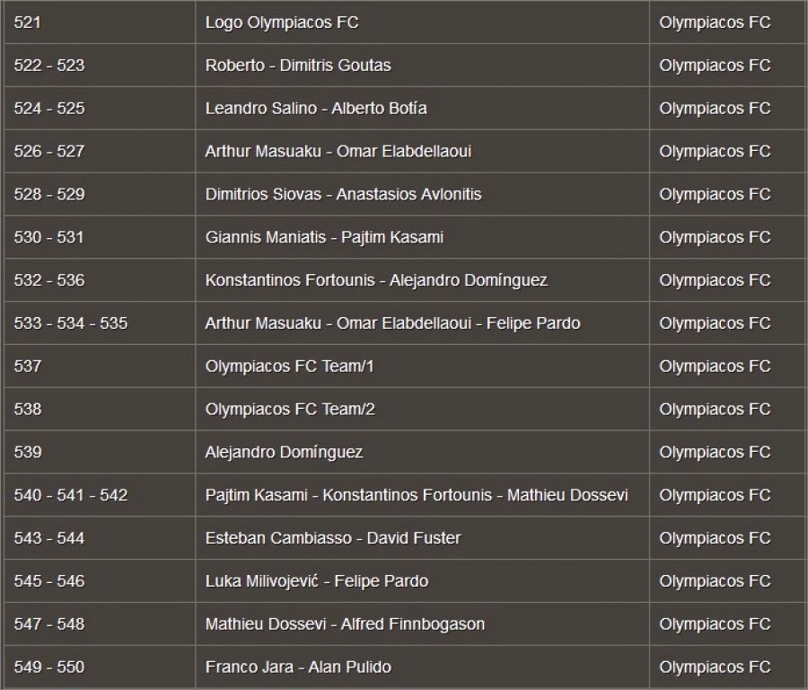808x690 pixels.
Task: Click the "Luka Milivojević - Felipe Pardo" entry
Action: pos(317,581)
